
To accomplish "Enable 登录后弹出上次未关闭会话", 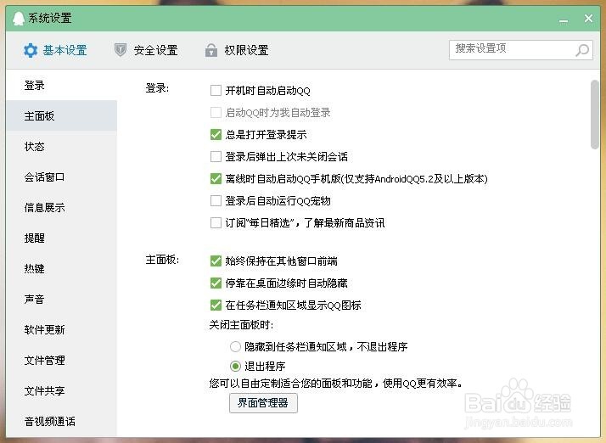I will click(x=216, y=156).
